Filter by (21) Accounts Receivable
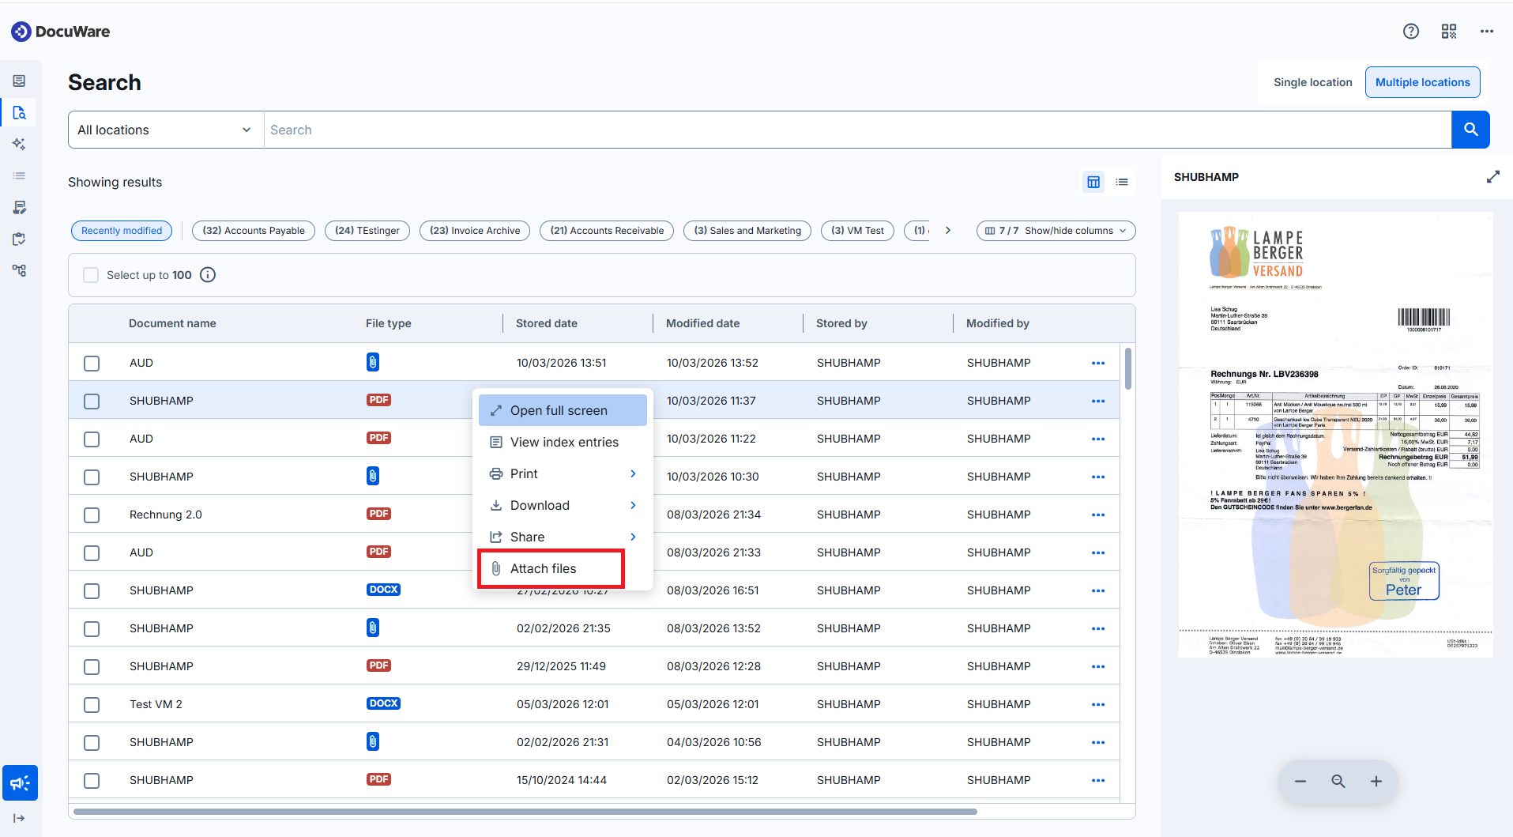Image resolution: width=1513 pixels, height=837 pixels. 607,231
